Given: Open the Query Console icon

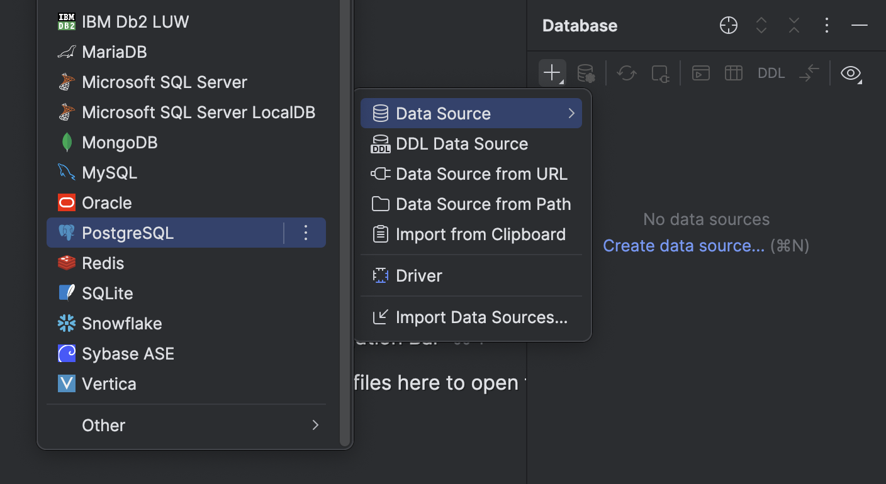Looking at the screenshot, I should [x=700, y=73].
